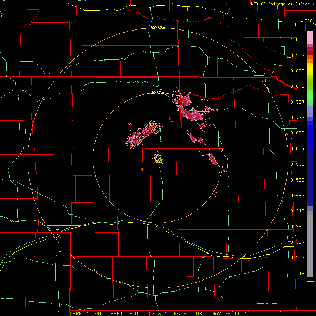316x316 pixels.
Task: Select the 0.467 scale value
Action: click(297, 196)
